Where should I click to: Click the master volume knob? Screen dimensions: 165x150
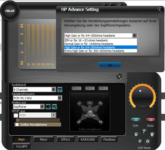tap(142, 97)
